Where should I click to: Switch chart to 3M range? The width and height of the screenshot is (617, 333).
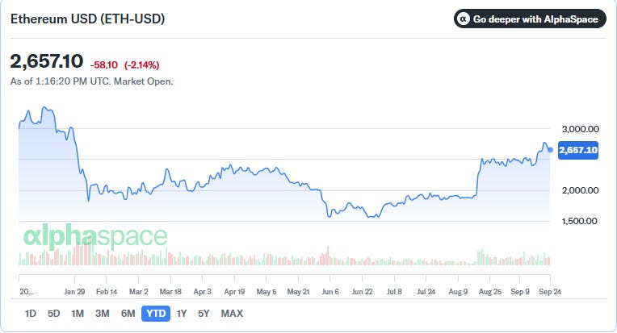click(103, 314)
